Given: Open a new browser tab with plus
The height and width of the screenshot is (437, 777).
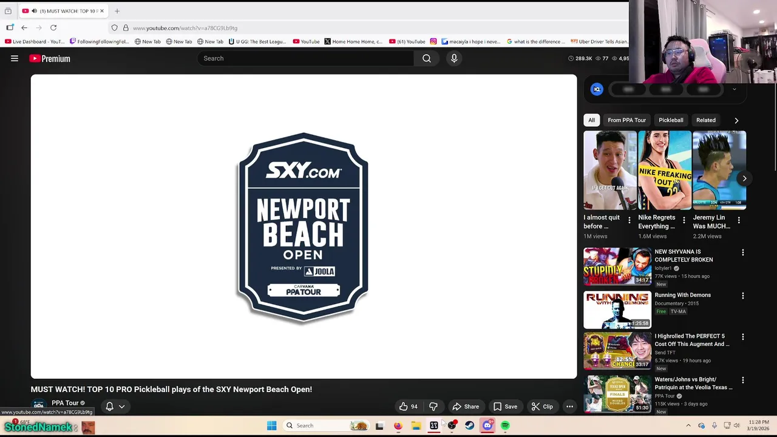Looking at the screenshot, I should 117,11.
